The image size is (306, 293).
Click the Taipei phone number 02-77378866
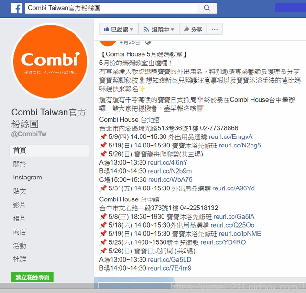[219, 128]
